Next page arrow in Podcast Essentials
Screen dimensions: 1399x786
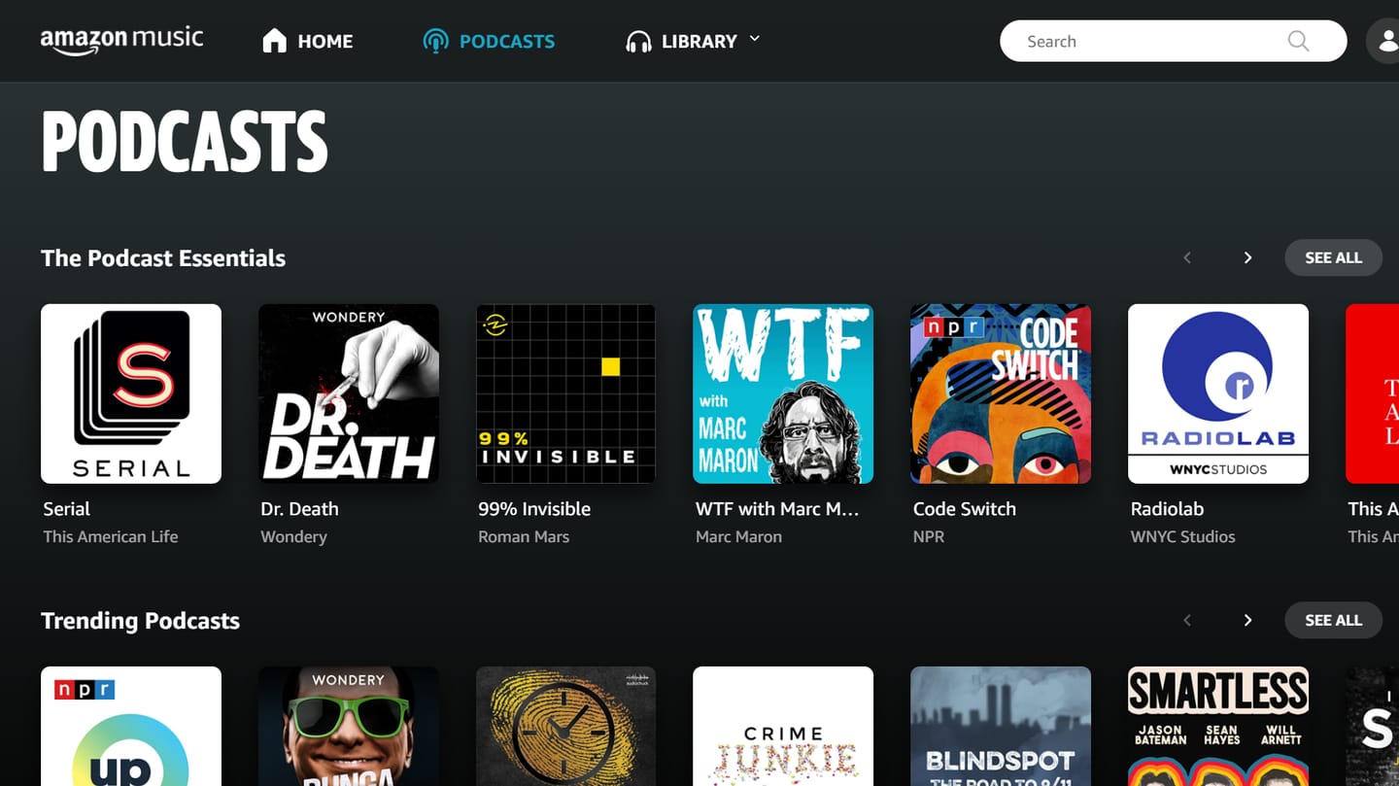click(x=1247, y=257)
